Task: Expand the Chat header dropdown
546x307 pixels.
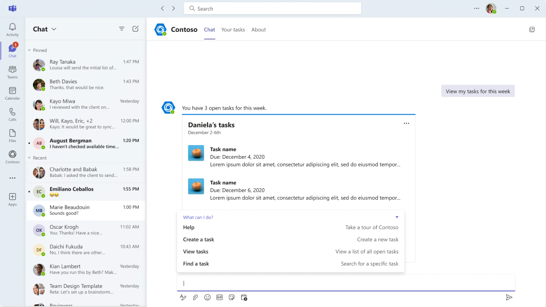Action: pos(54,29)
